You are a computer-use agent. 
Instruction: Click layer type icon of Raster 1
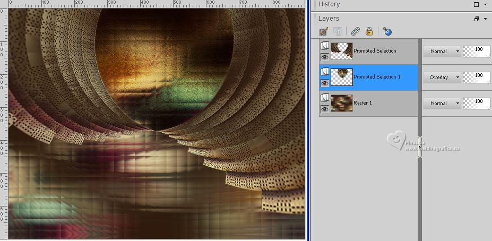(x=325, y=98)
